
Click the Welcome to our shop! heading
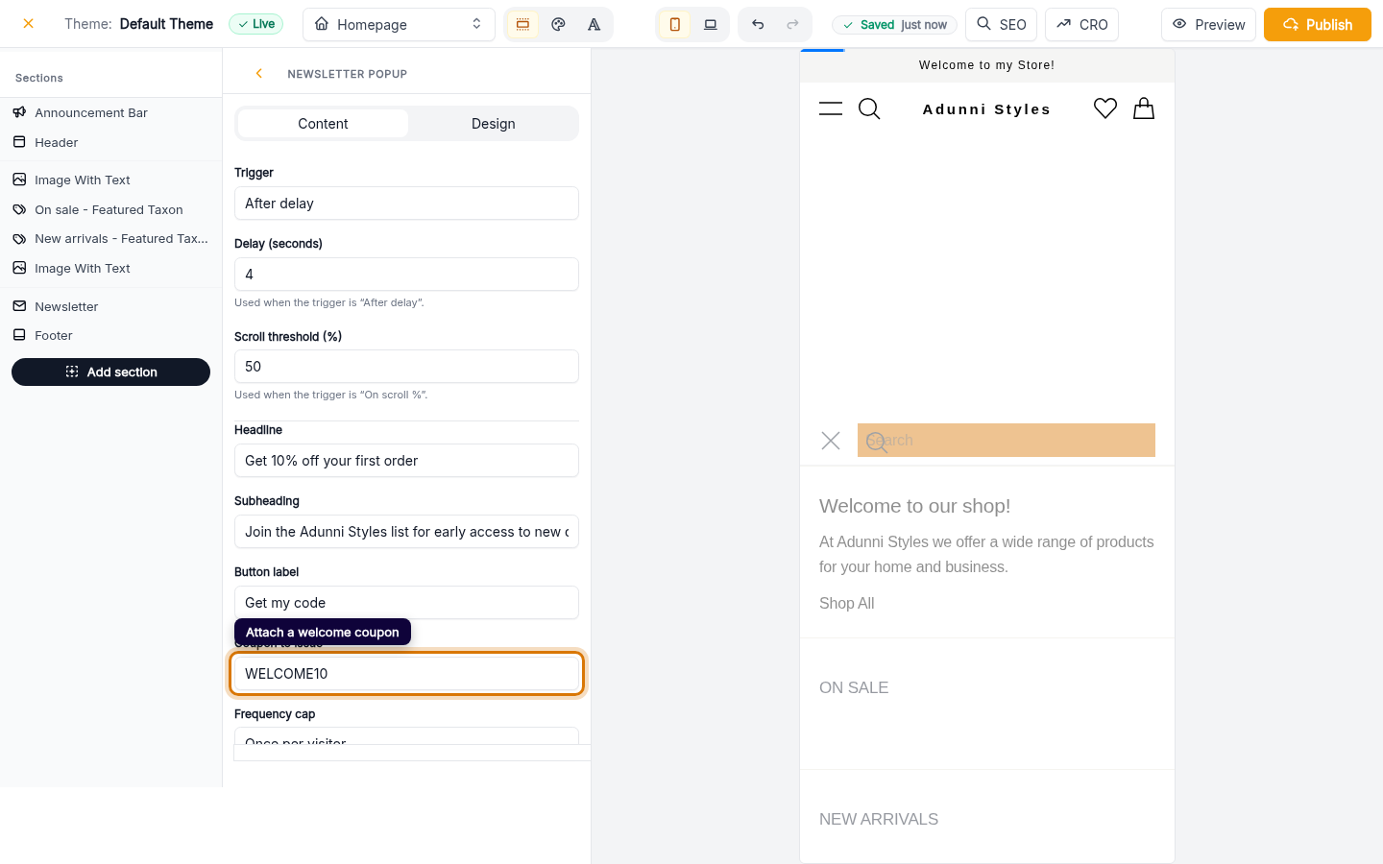[914, 506]
